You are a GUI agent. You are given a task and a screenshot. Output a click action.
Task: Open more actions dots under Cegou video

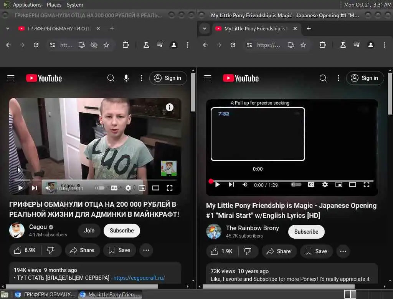tap(146, 250)
